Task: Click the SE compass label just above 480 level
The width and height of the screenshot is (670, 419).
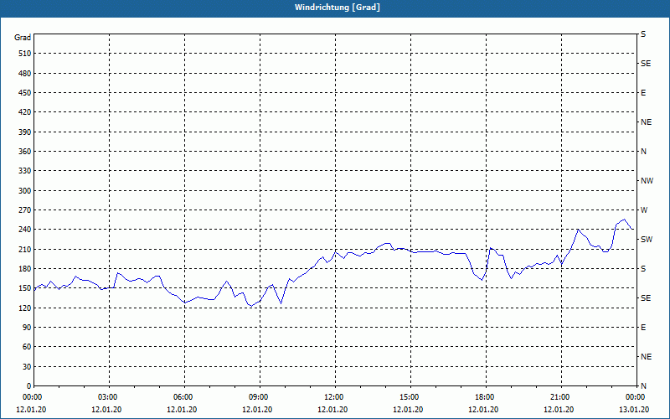Action: (646, 64)
